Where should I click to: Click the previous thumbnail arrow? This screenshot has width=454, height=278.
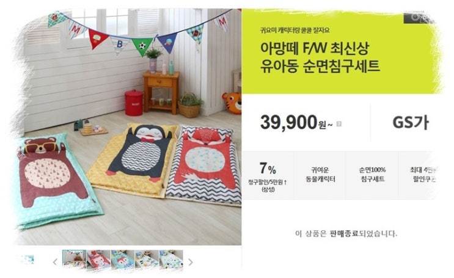(55, 262)
